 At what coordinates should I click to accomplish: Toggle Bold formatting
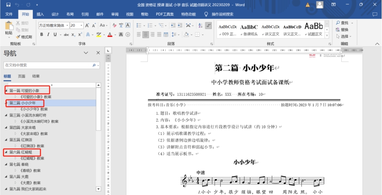(x=41, y=35)
